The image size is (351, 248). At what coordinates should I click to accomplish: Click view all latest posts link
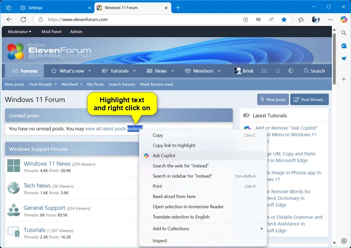pyautogui.click(x=106, y=129)
